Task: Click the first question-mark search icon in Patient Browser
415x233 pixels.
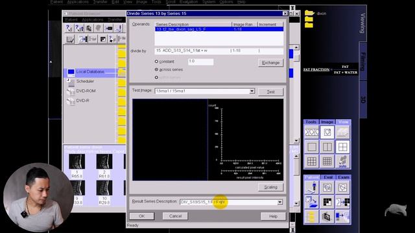Action: pyautogui.click(x=69, y=28)
